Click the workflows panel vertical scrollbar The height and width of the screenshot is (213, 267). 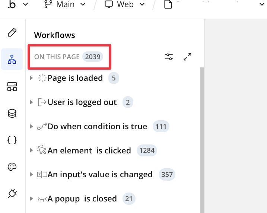(202, 140)
